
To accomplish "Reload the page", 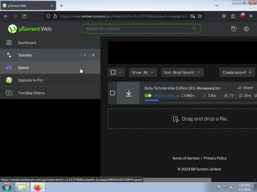I will [24, 16].
